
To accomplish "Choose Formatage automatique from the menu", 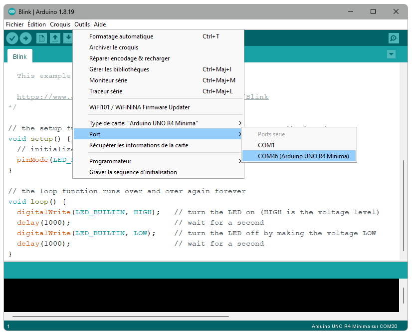I will coord(121,36).
